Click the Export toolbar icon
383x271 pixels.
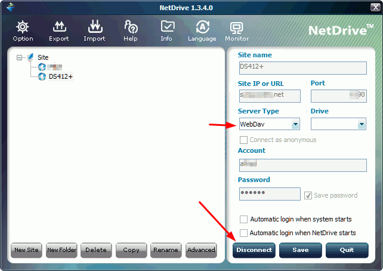[x=59, y=27]
